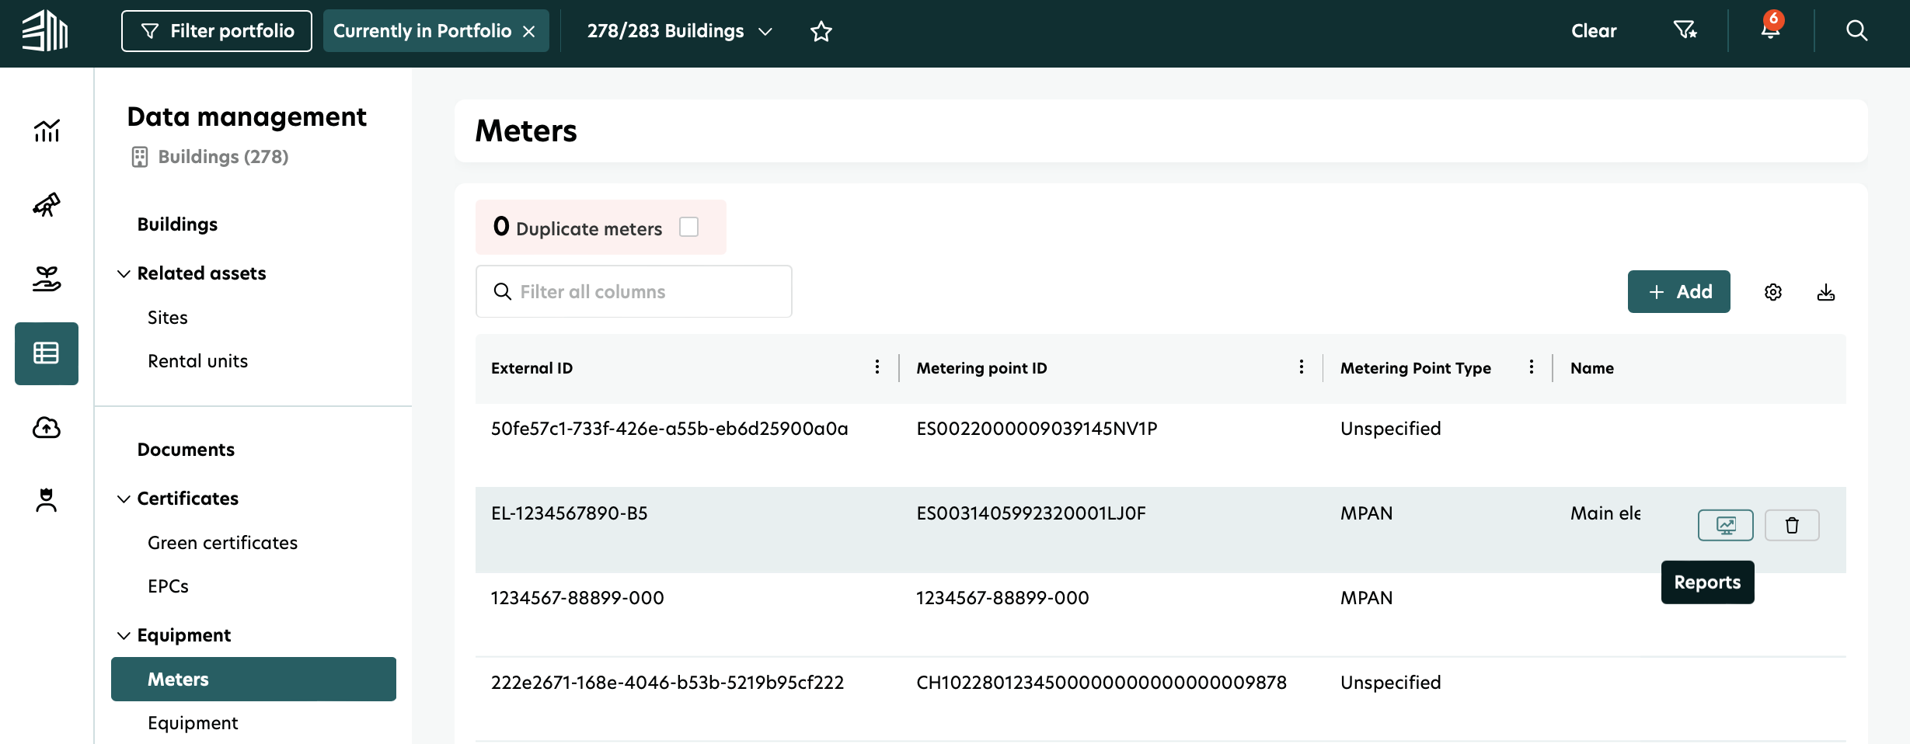Open EPCs in the side menu
Screen dimensions: 1910x744
point(168,586)
